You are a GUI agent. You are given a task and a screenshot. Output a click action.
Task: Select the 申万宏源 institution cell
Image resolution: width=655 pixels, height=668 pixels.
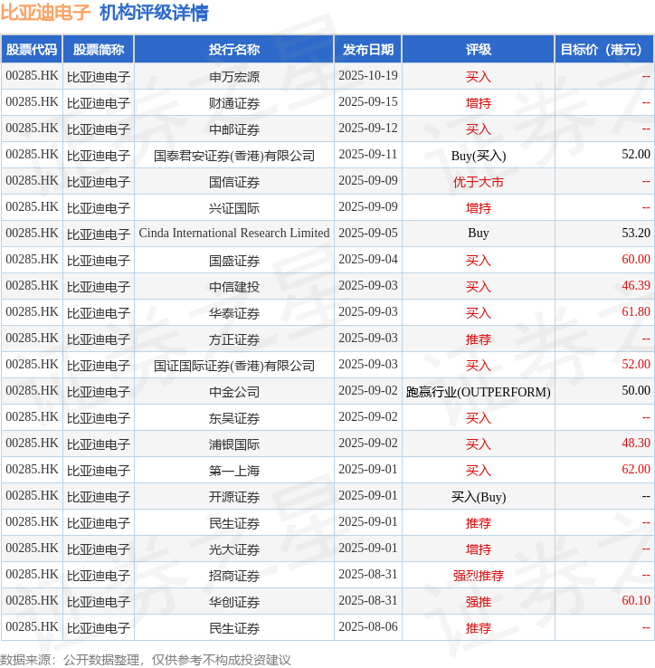233,77
